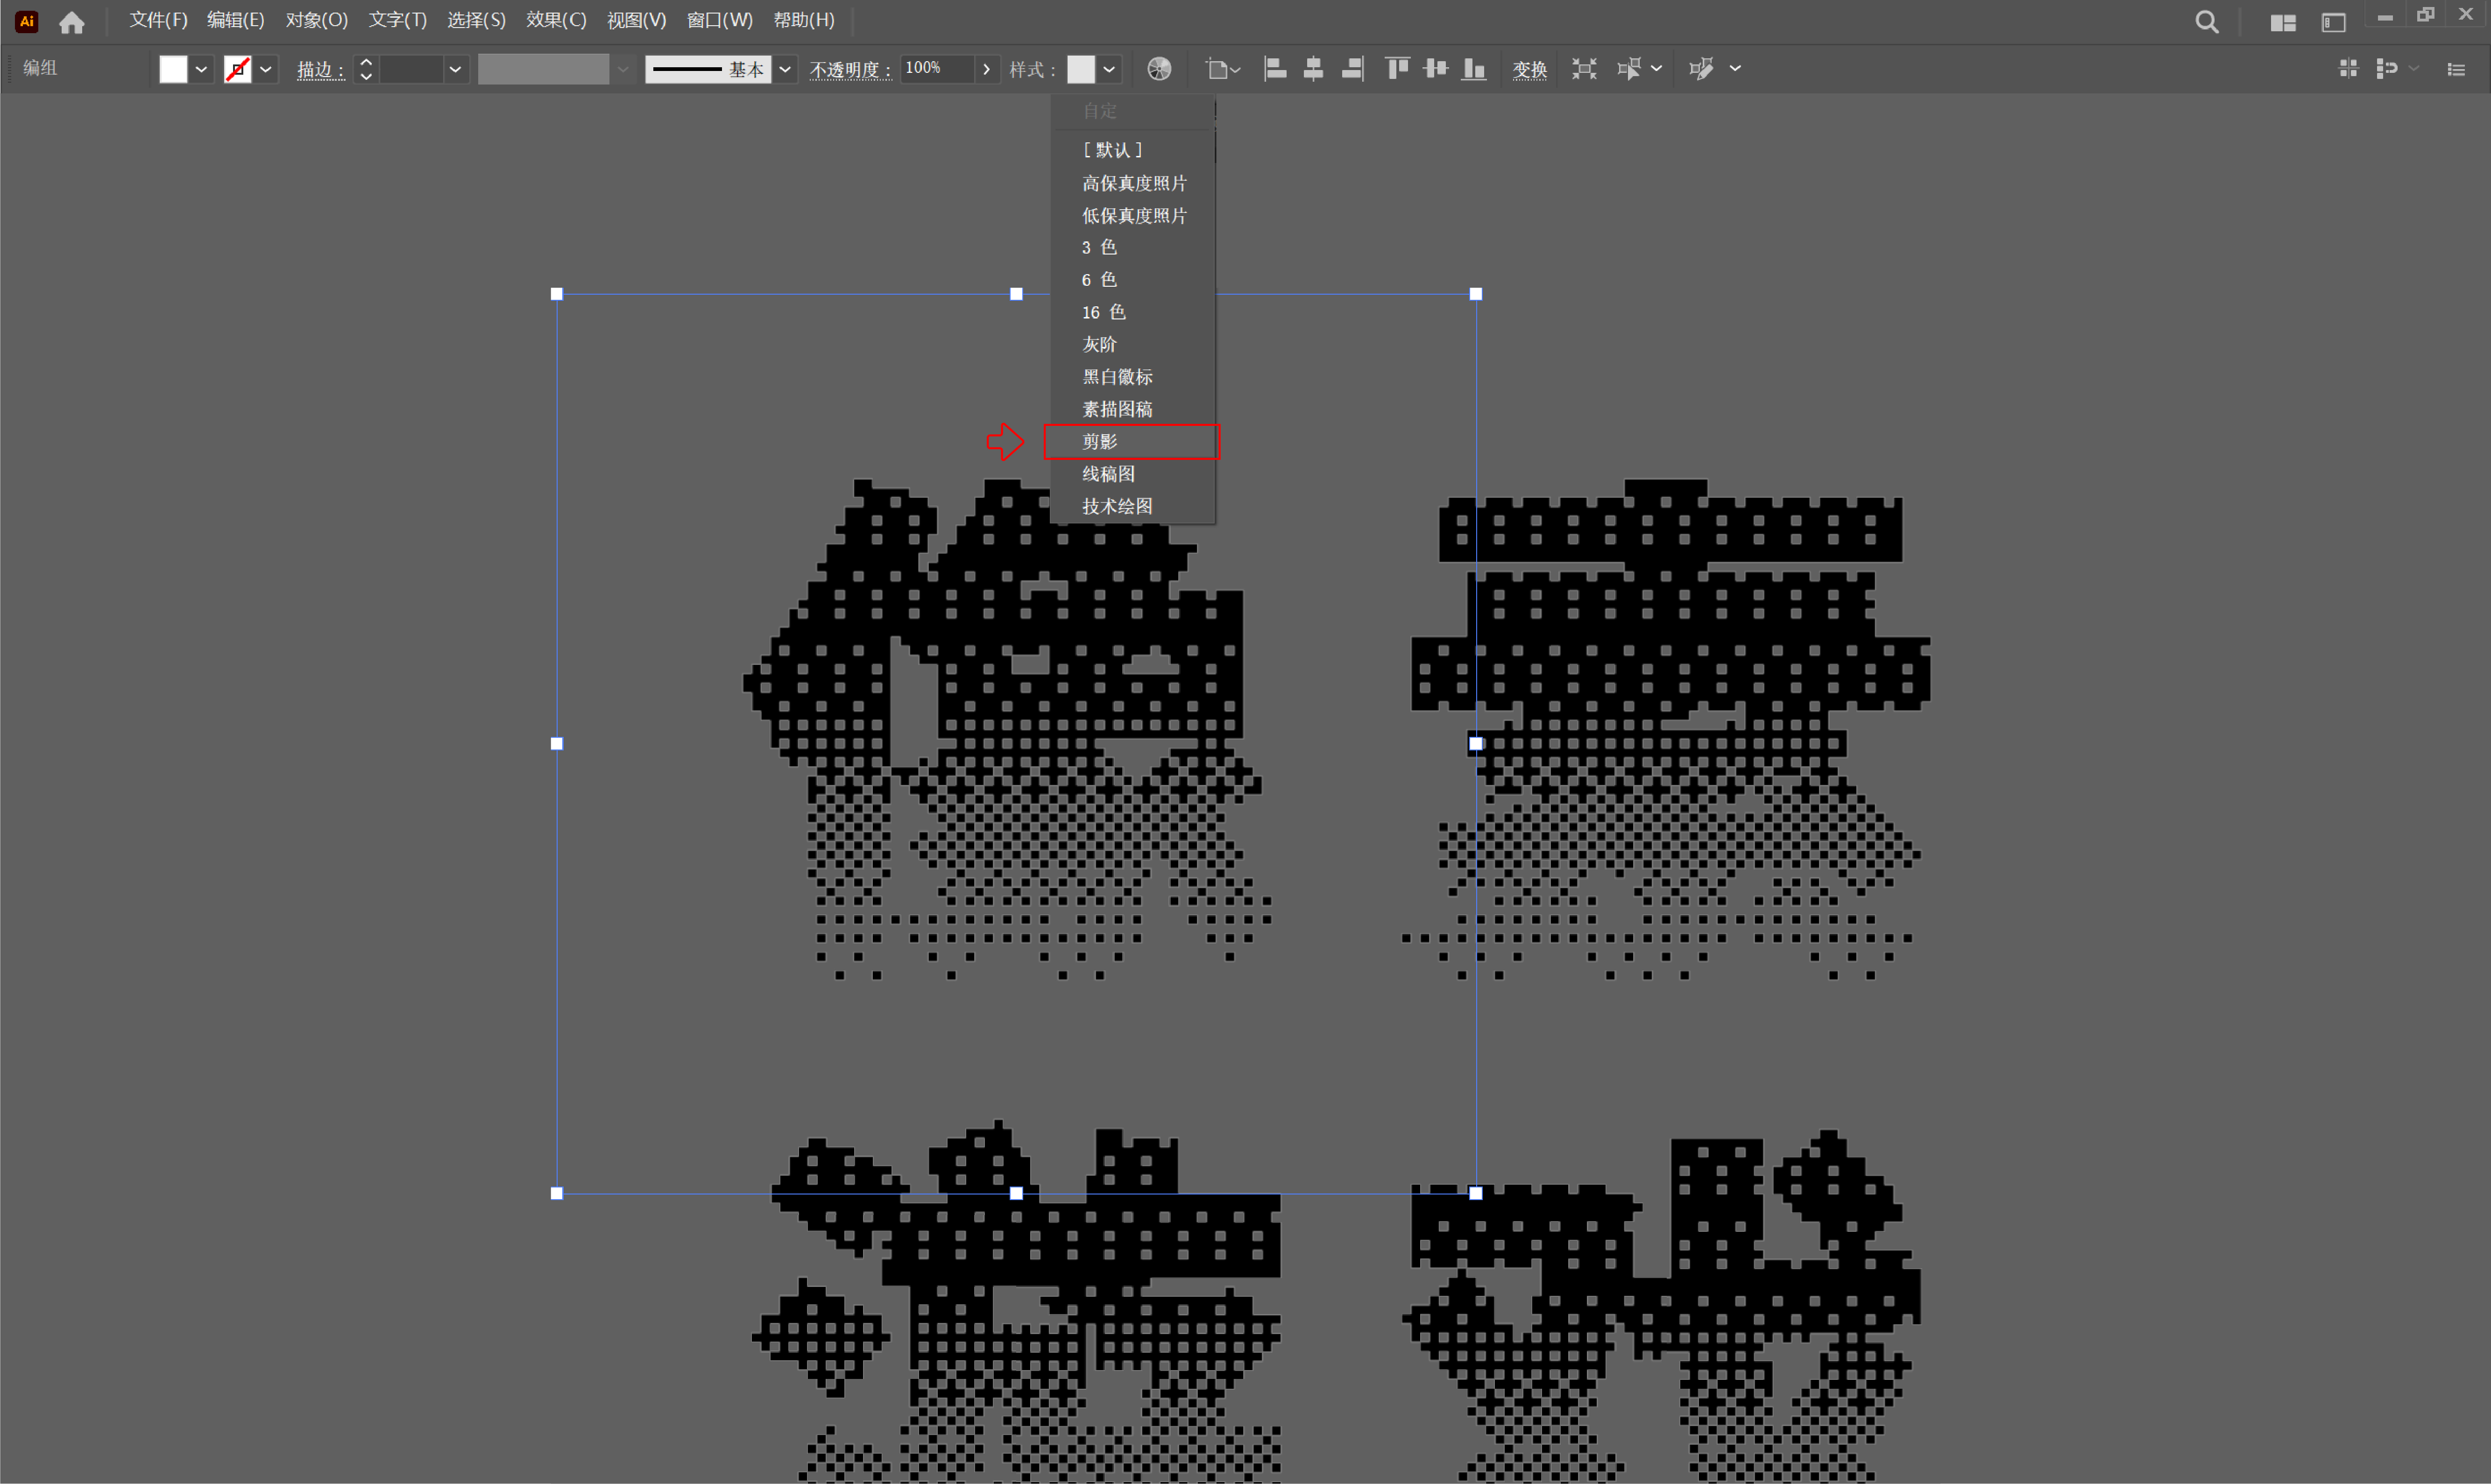The height and width of the screenshot is (1484, 2491).
Task: Open the workspace switcher icon
Action: click(x=2333, y=23)
